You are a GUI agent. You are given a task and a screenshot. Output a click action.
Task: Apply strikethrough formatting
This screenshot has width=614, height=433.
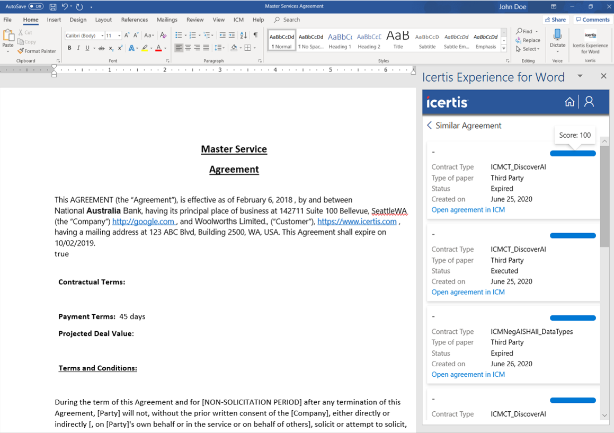pyautogui.click(x=101, y=48)
